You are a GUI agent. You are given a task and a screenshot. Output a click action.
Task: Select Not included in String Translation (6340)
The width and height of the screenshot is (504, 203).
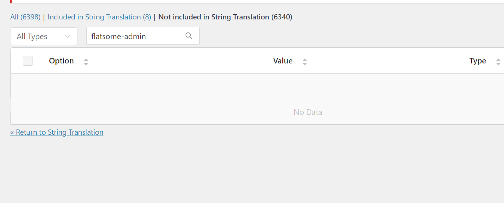click(x=225, y=17)
